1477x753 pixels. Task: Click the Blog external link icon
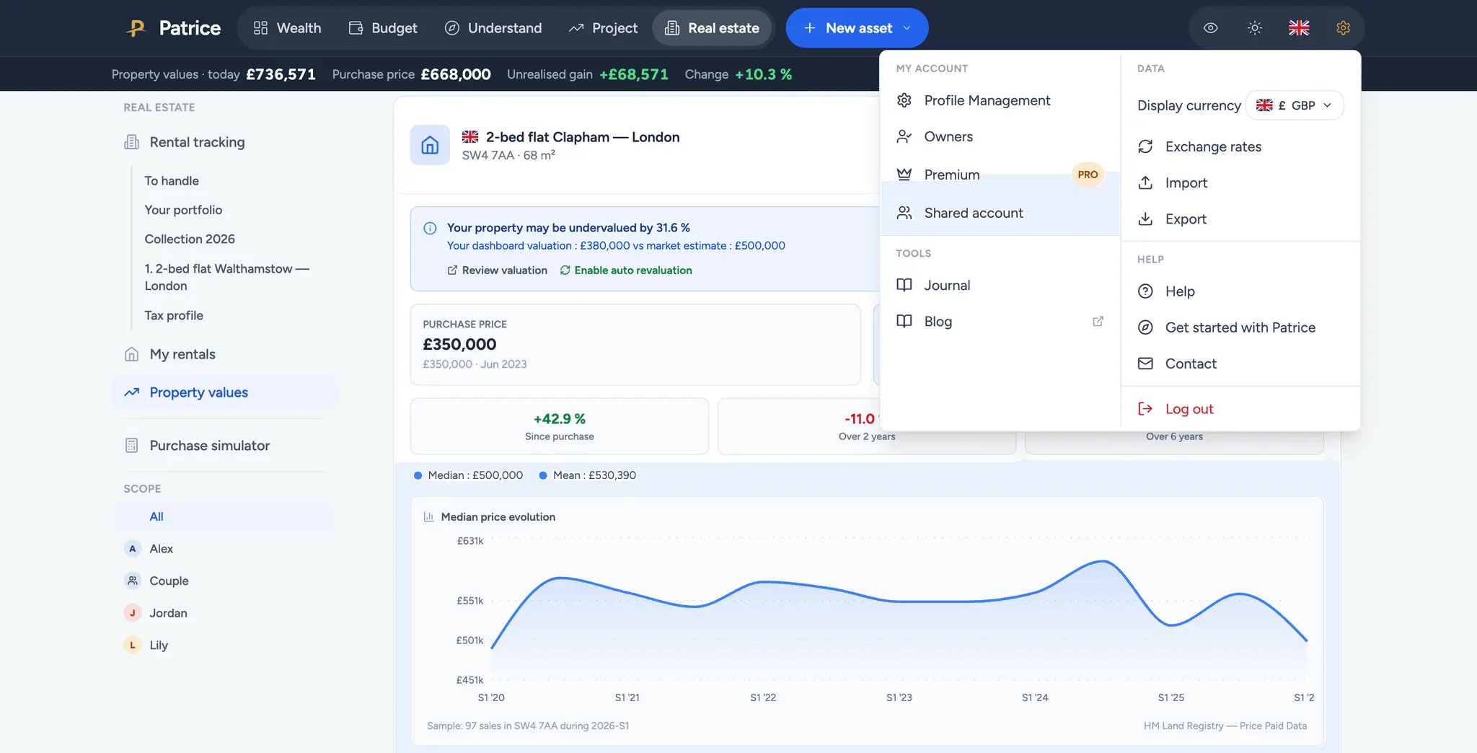point(1098,321)
